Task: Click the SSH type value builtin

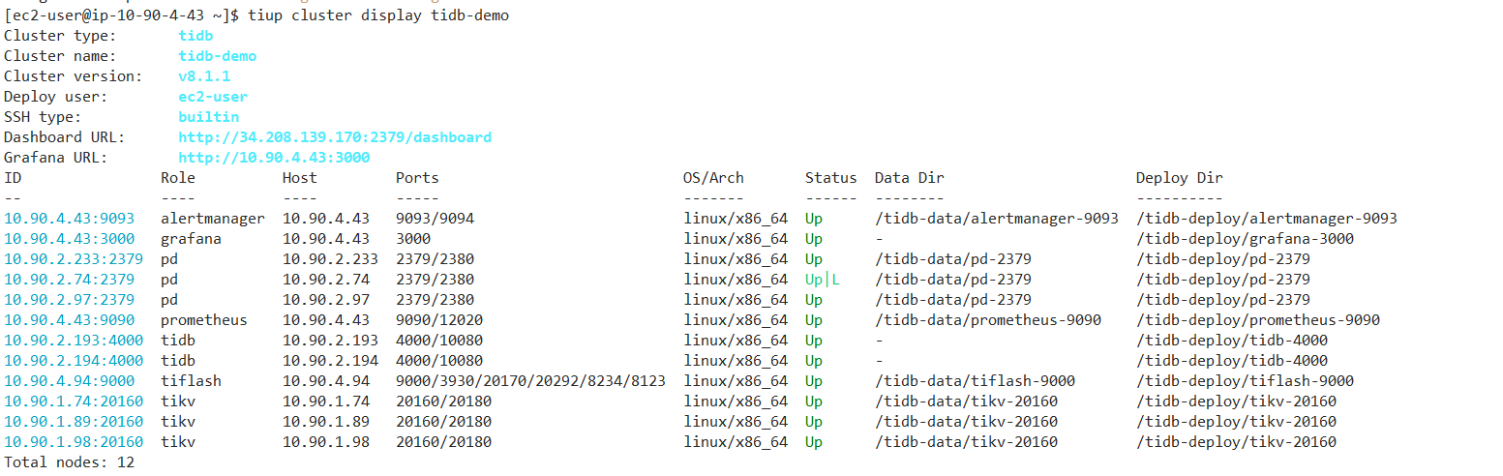Action: (x=209, y=117)
